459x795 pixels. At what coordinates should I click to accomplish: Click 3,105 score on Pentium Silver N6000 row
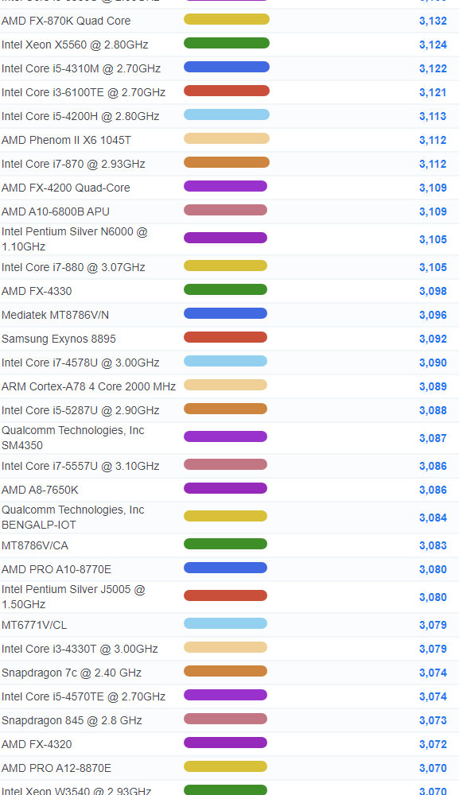[x=433, y=239]
